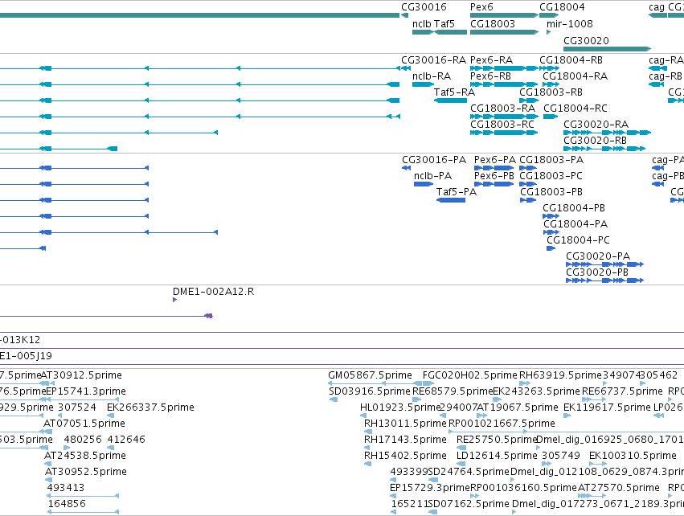Open the Pex6-PB protein label
The height and width of the screenshot is (516, 684).
(x=494, y=176)
